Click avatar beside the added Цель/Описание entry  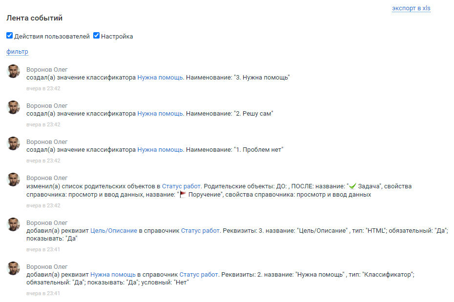(x=13, y=224)
